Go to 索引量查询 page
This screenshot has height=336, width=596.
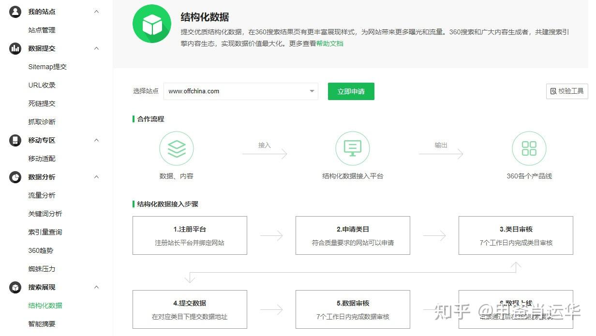(x=45, y=232)
